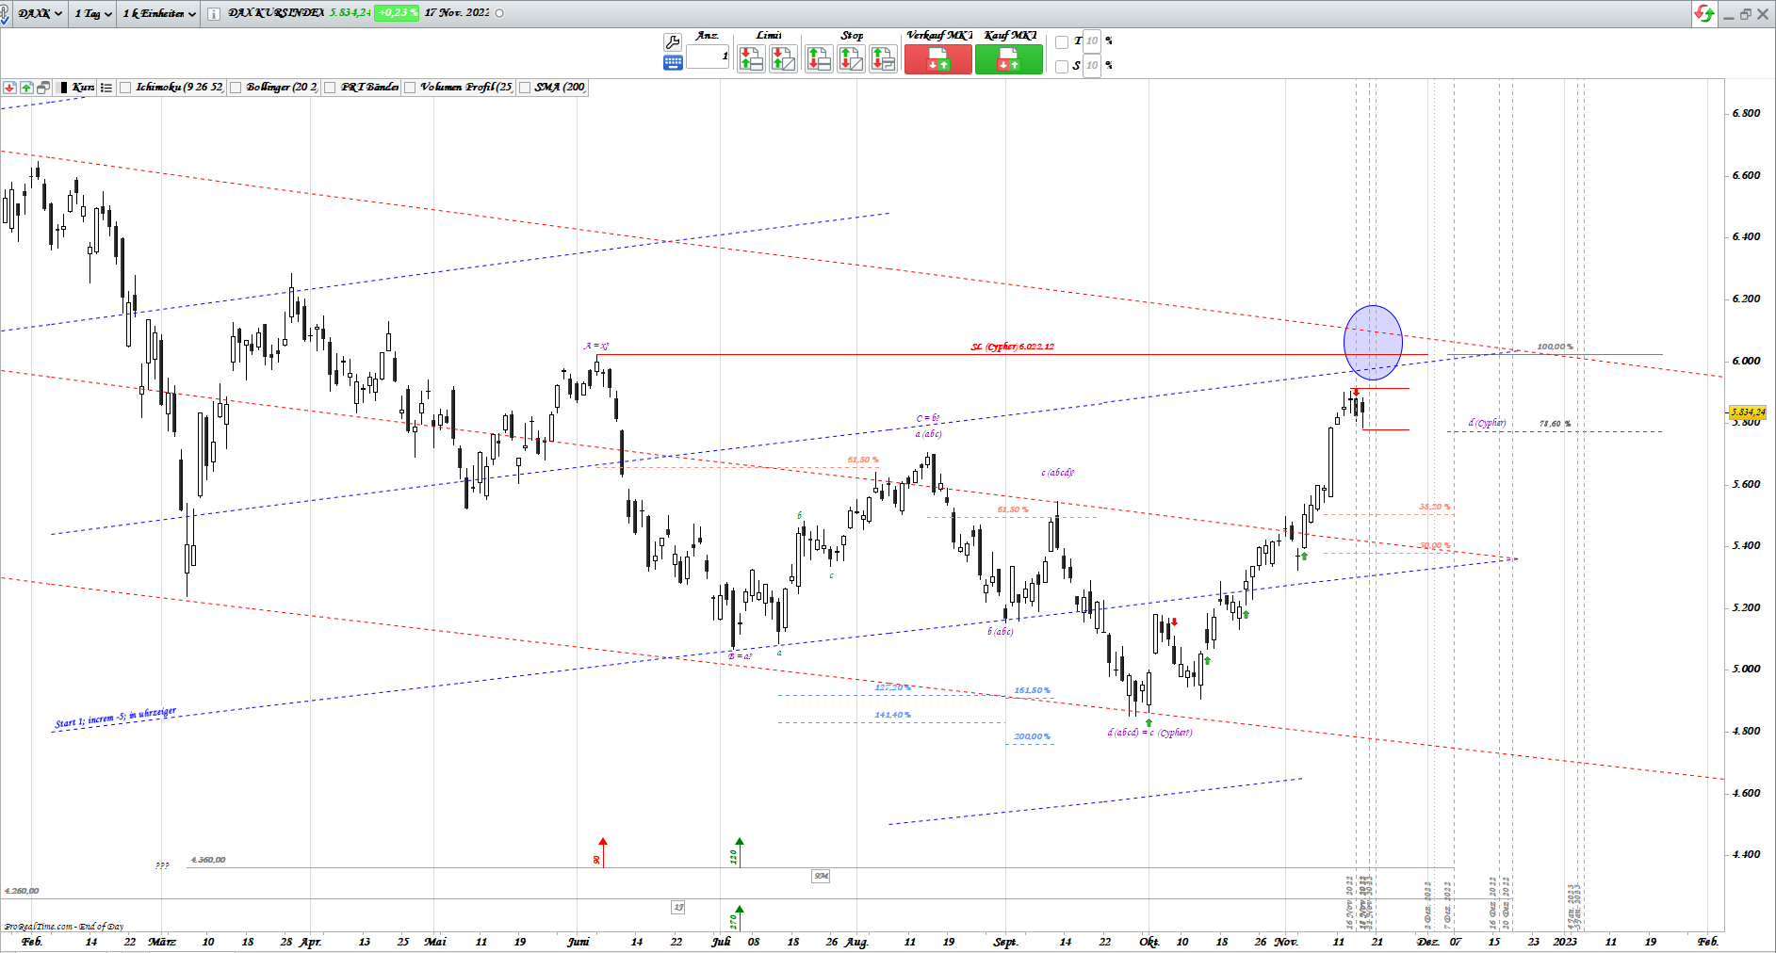
Task: Click the third Stop order icon
Action: click(x=883, y=59)
